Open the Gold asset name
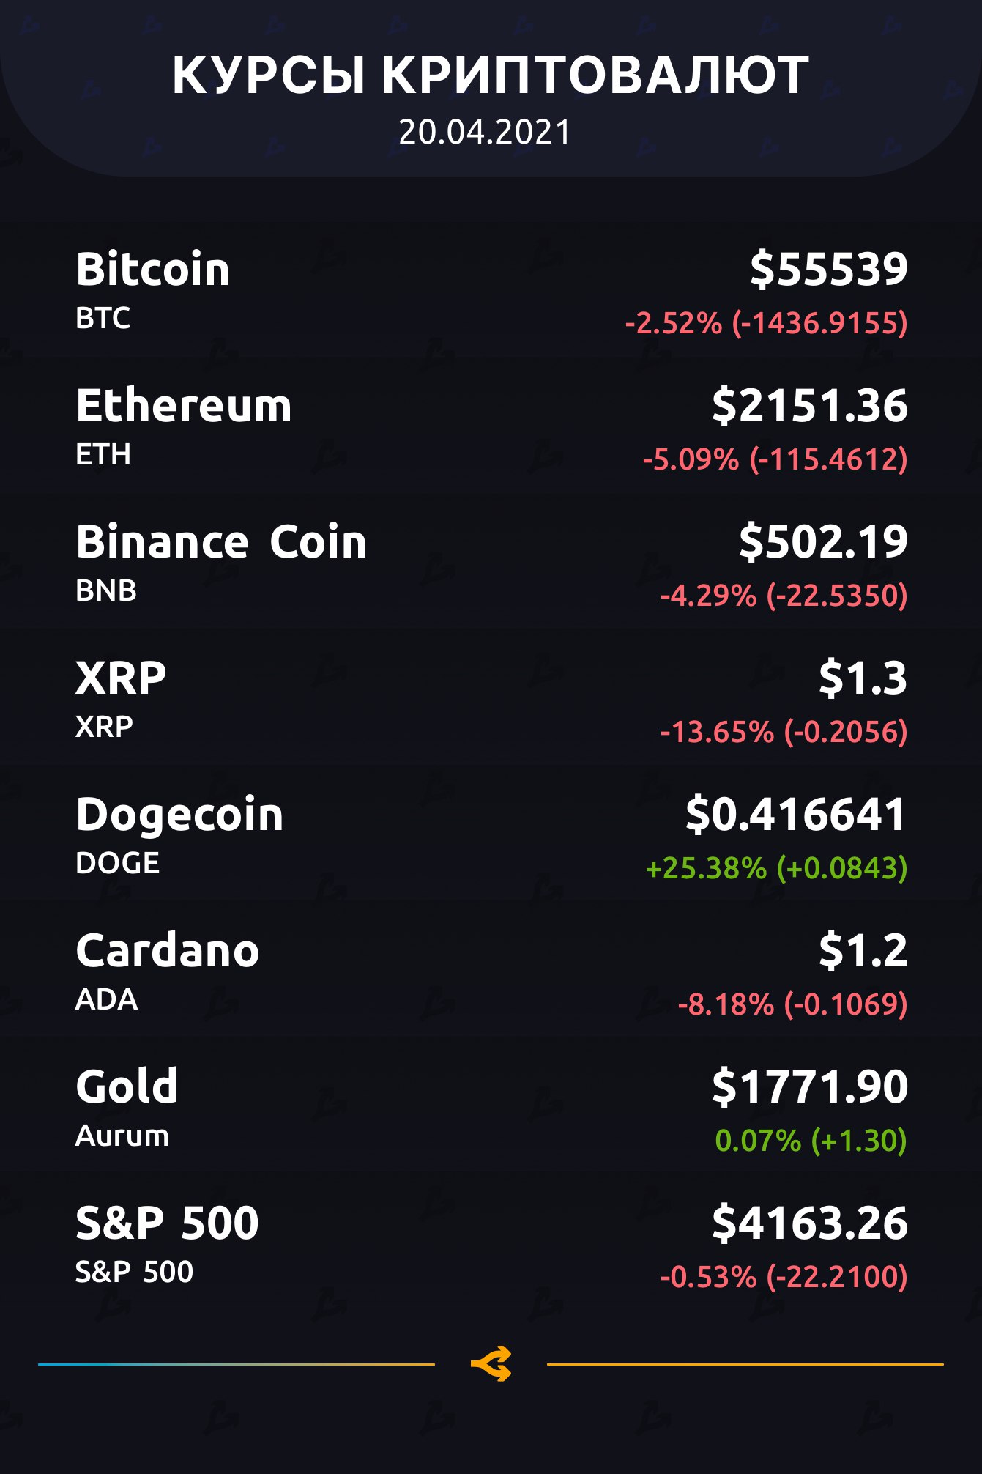The width and height of the screenshot is (982, 1474). (x=127, y=1086)
